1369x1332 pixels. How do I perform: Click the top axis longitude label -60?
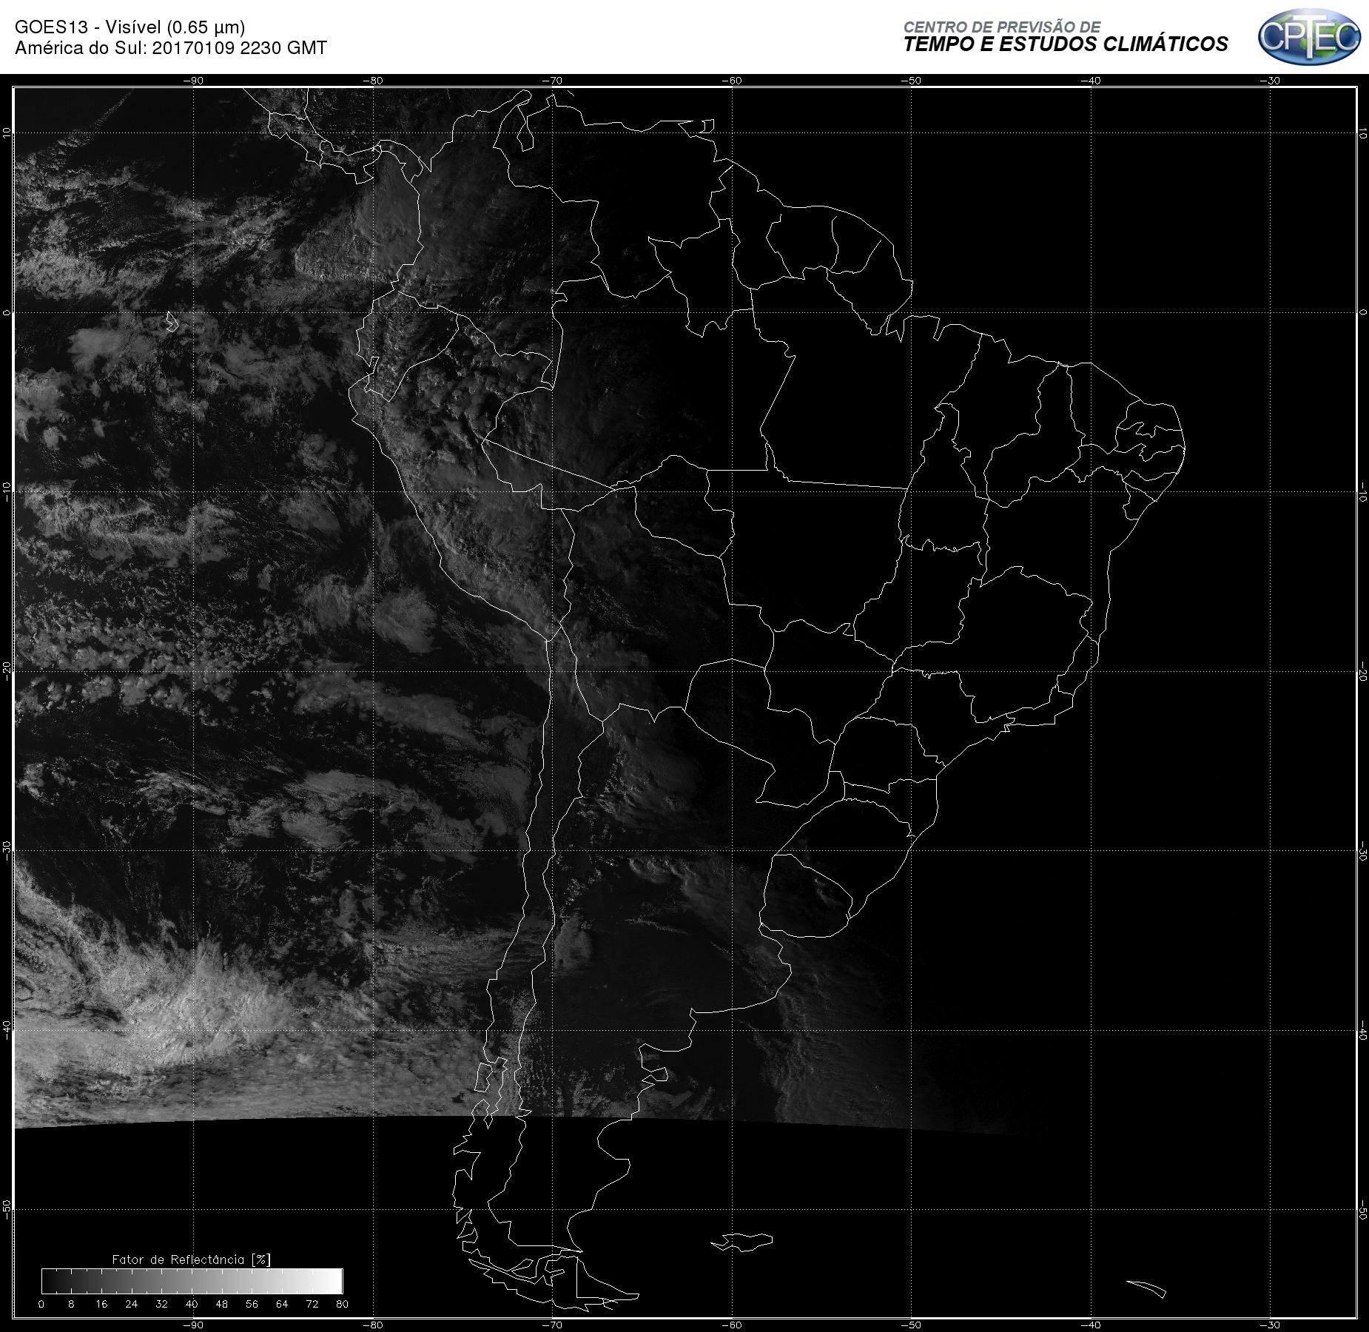tap(731, 81)
